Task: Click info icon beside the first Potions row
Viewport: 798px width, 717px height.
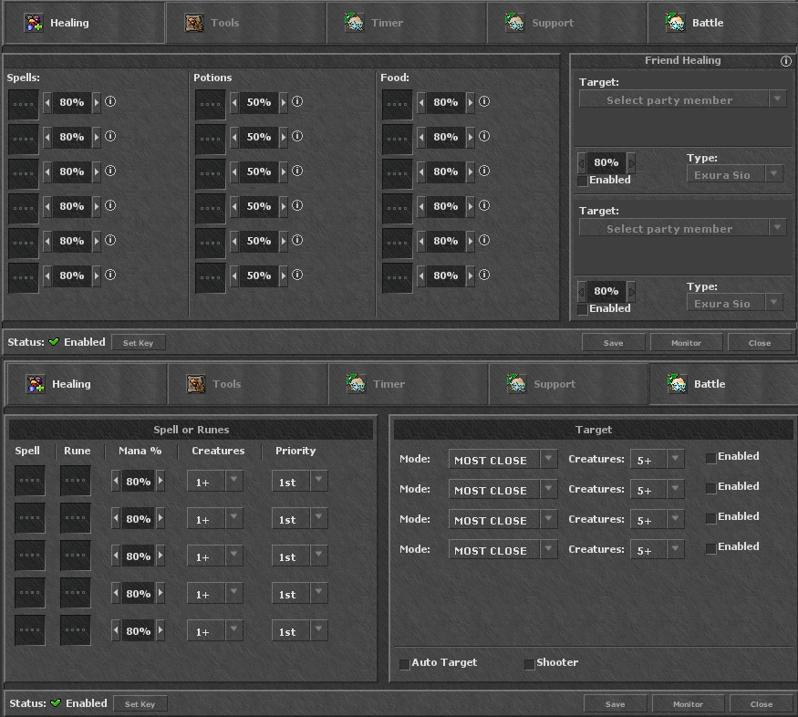Action: [x=297, y=102]
